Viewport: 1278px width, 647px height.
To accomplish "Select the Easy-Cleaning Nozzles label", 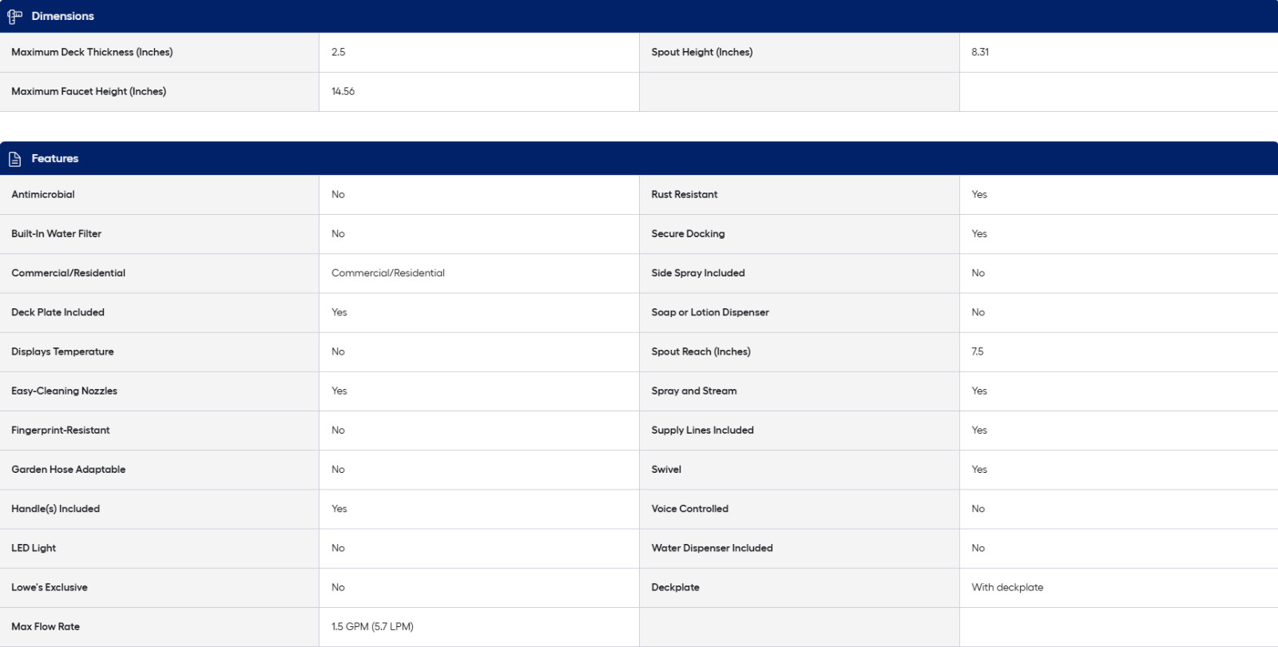I will 64,391.
